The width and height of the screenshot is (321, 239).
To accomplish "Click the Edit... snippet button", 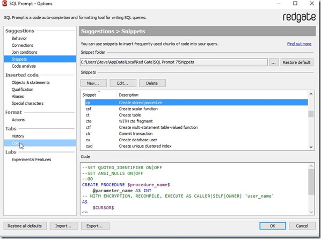I will coord(123,83).
